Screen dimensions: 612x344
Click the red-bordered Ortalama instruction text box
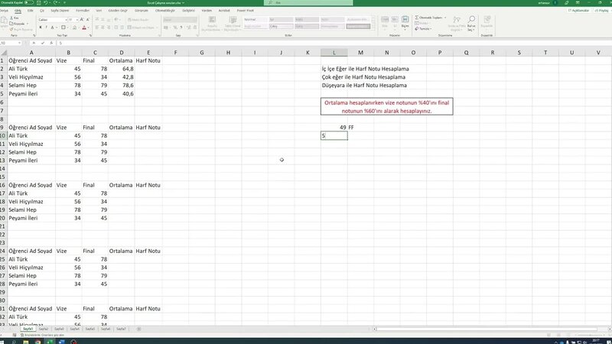point(387,106)
